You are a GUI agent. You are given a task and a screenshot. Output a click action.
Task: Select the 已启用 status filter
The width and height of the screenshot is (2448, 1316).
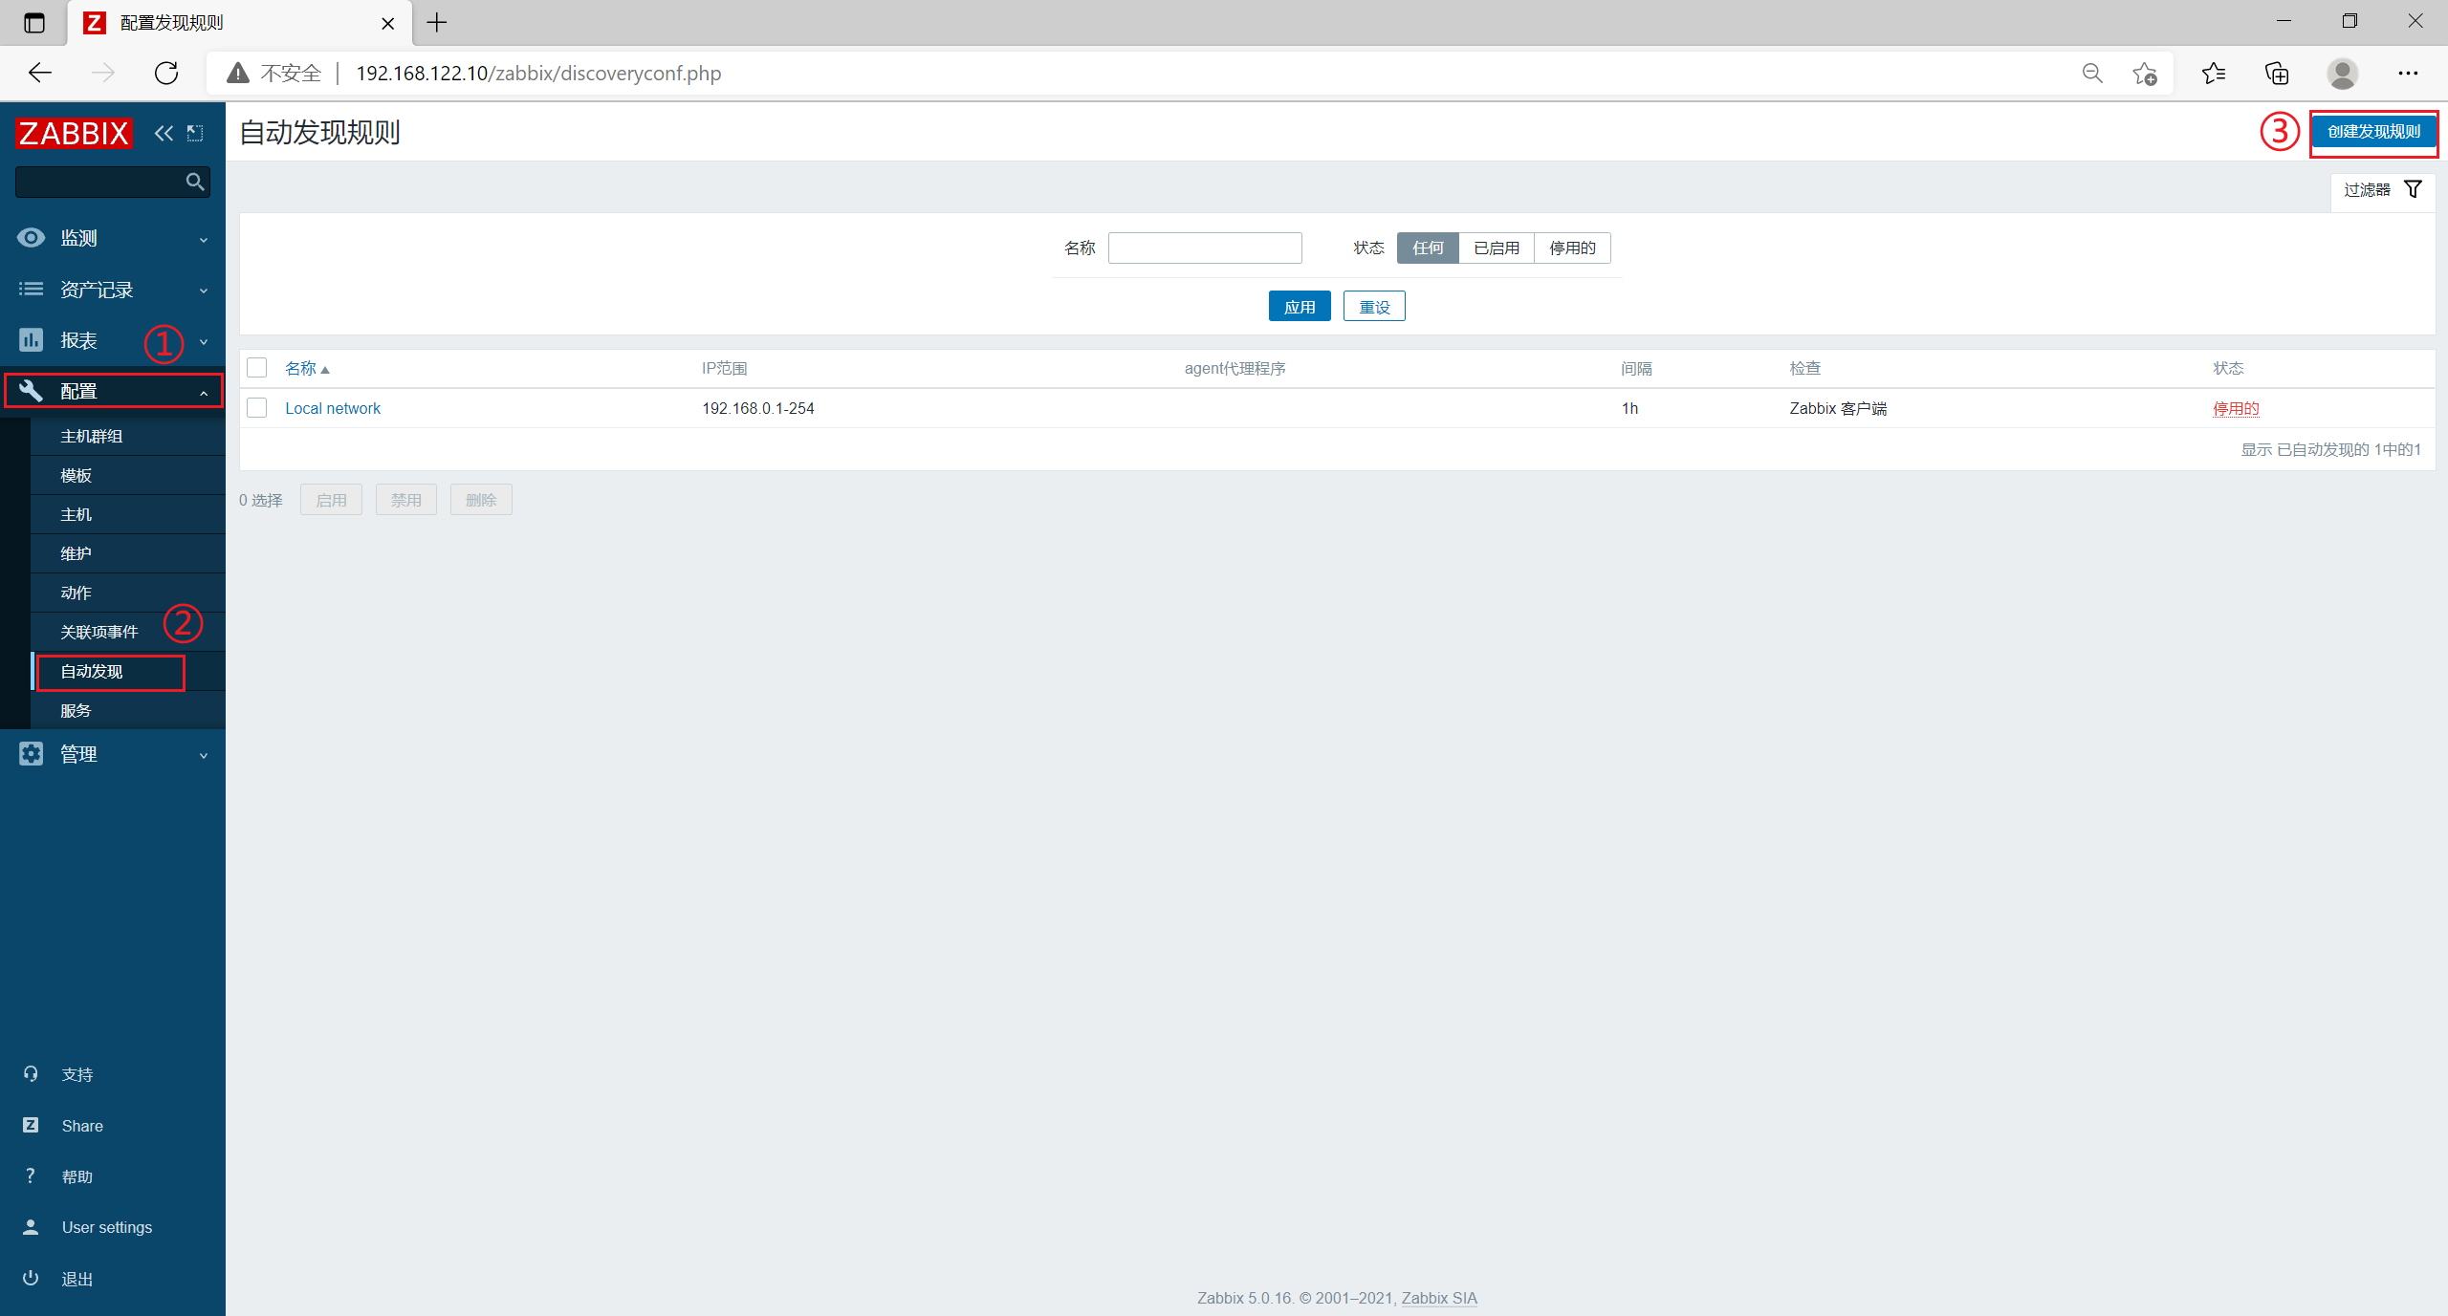pos(1497,248)
